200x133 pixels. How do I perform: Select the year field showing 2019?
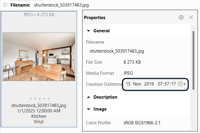[149, 84]
